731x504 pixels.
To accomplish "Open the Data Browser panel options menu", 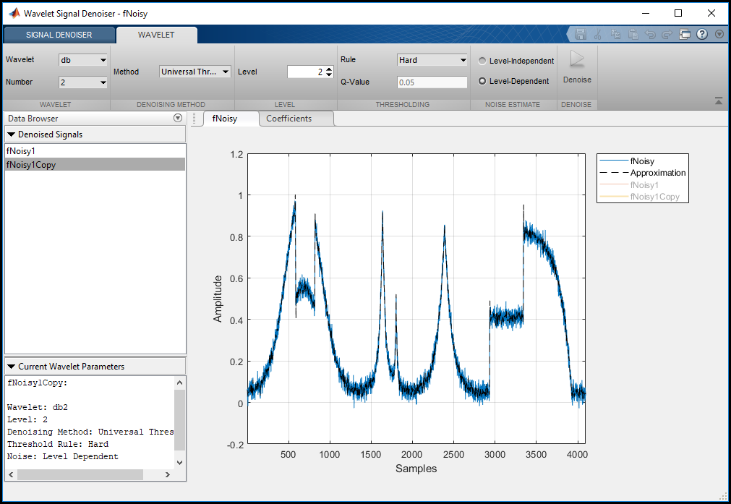I will click(178, 119).
